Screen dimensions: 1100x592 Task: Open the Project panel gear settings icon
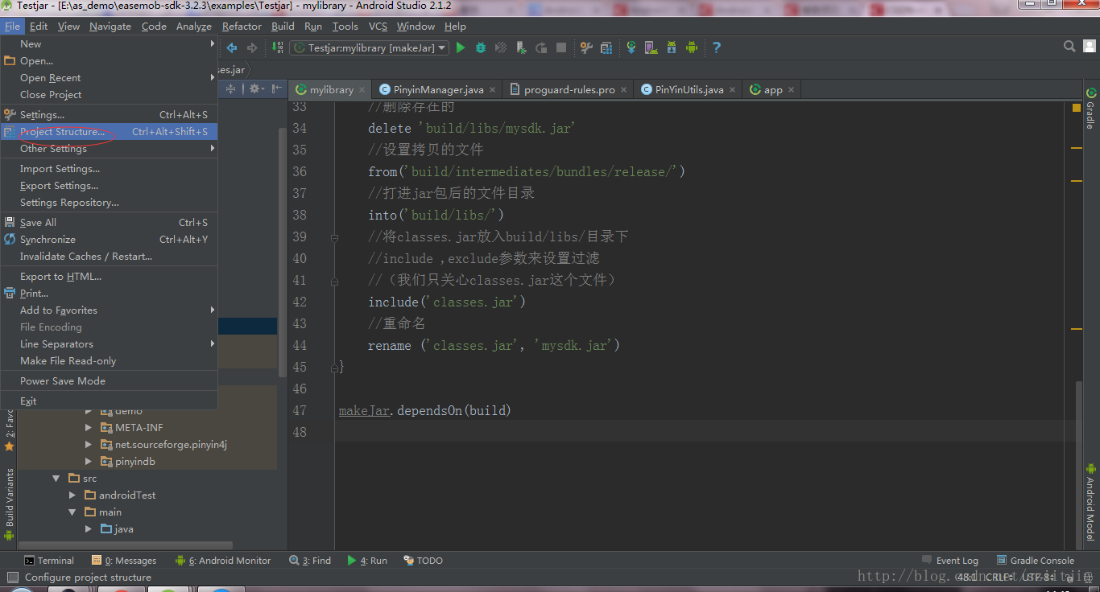tap(256, 88)
